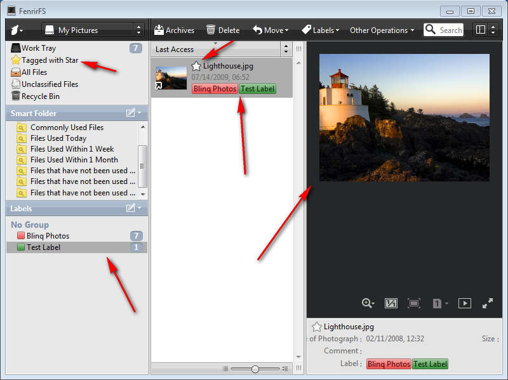This screenshot has height=380, width=508.
Task: Click the Work Tray count badge 7
Action: click(136, 48)
